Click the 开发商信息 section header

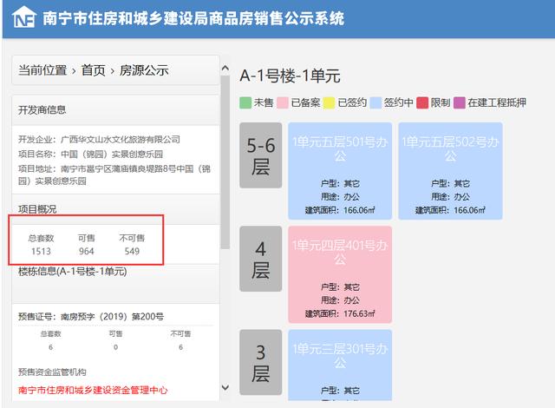pos(42,109)
